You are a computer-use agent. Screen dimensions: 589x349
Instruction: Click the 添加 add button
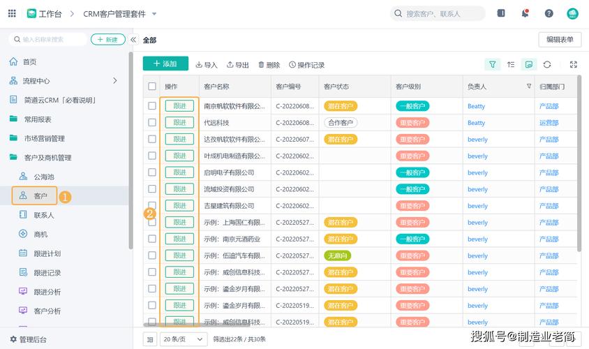(x=165, y=64)
